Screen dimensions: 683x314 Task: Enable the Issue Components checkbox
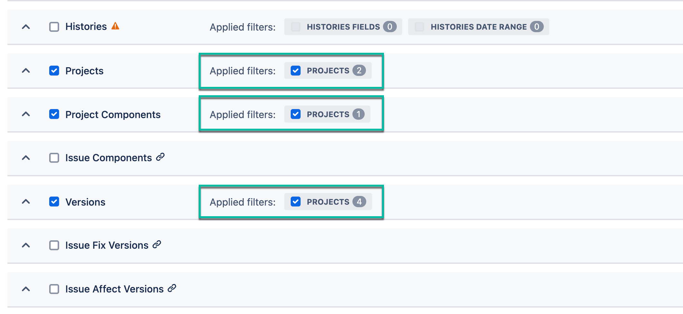[54, 157]
